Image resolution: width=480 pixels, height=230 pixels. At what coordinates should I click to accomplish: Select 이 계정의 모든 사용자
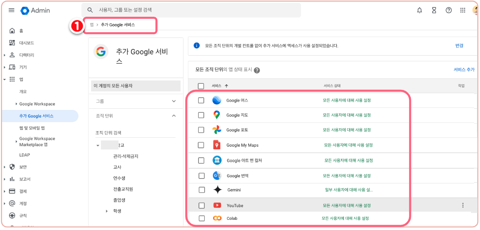click(136, 86)
